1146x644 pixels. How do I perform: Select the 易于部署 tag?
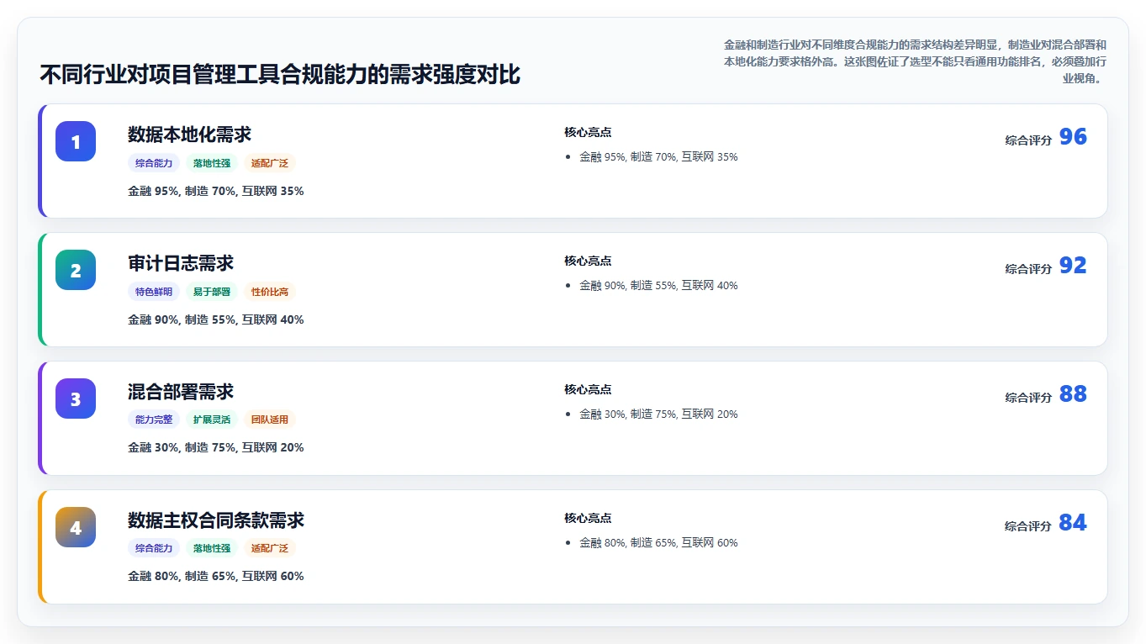(212, 292)
